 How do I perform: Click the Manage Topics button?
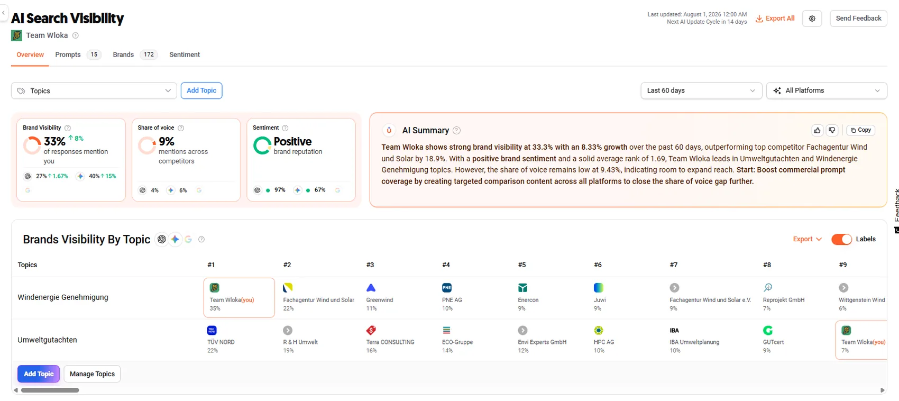pos(92,374)
